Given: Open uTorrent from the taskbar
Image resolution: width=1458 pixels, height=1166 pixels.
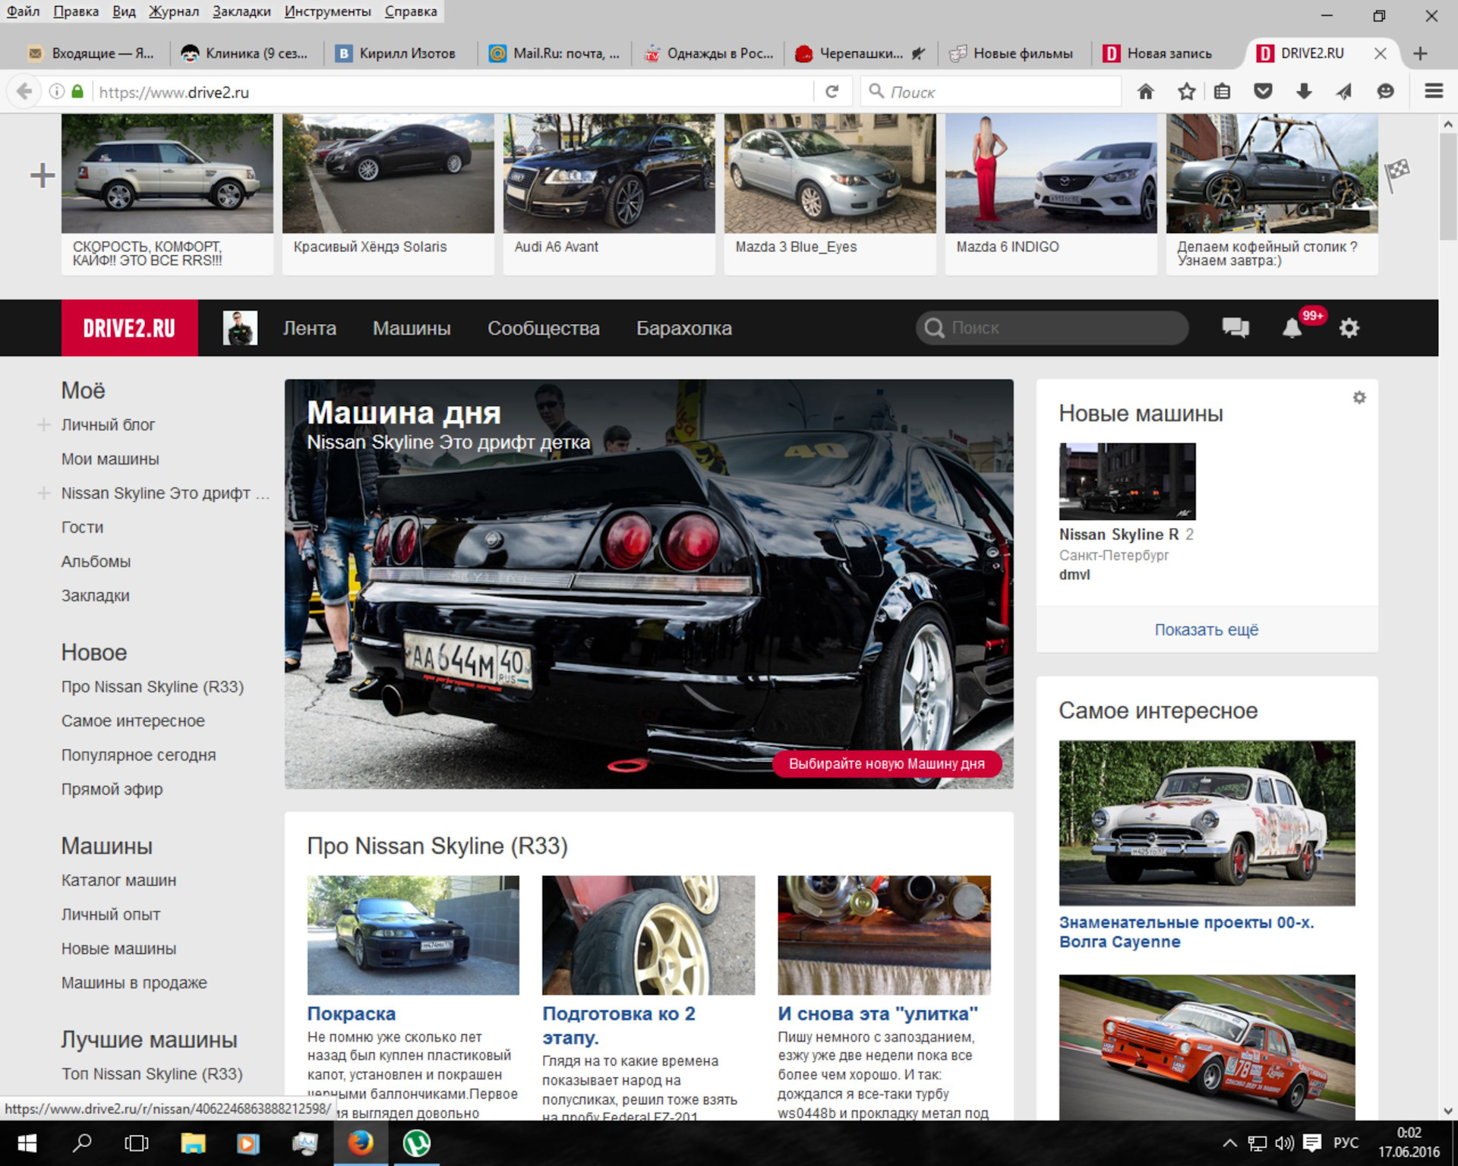Looking at the screenshot, I should (416, 1143).
